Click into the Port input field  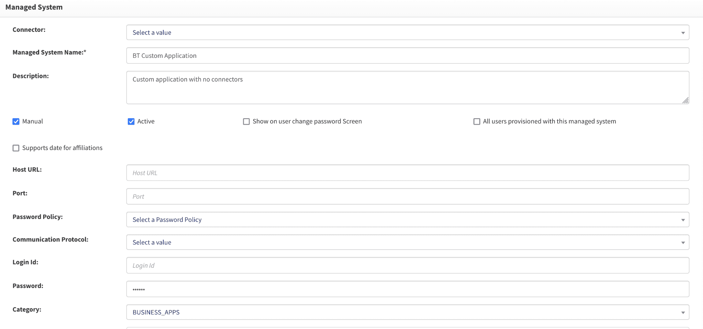click(407, 197)
